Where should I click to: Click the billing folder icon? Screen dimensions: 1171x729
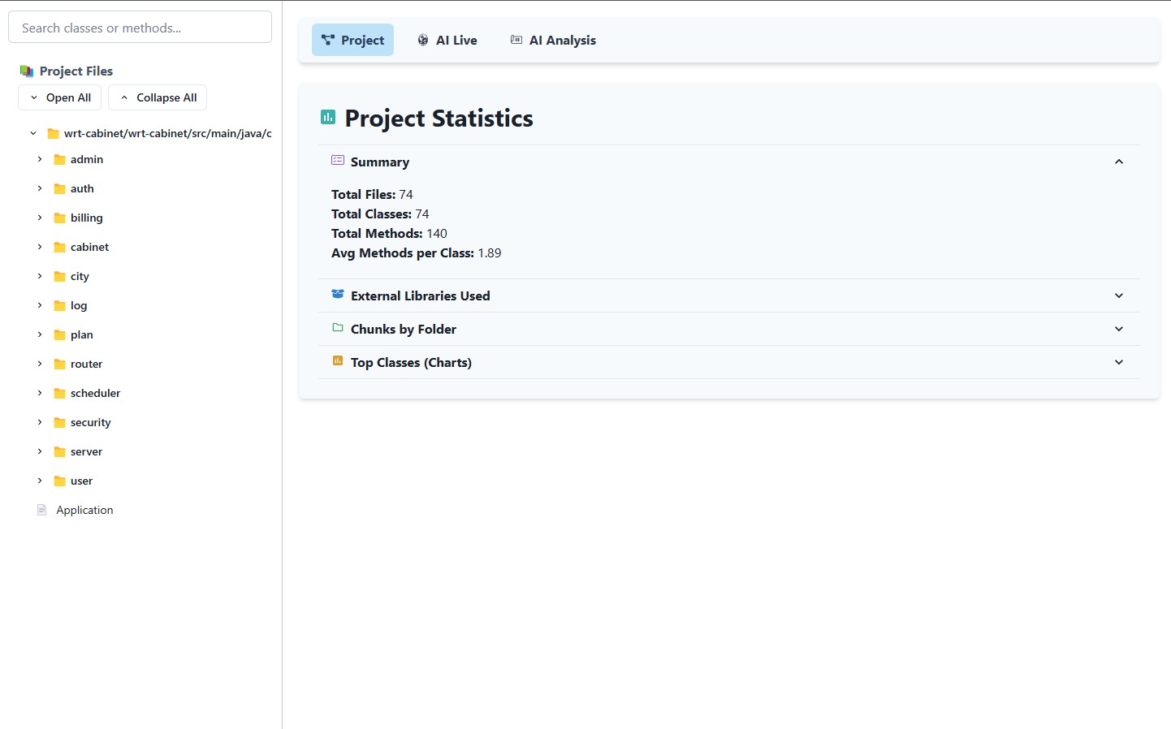point(59,218)
